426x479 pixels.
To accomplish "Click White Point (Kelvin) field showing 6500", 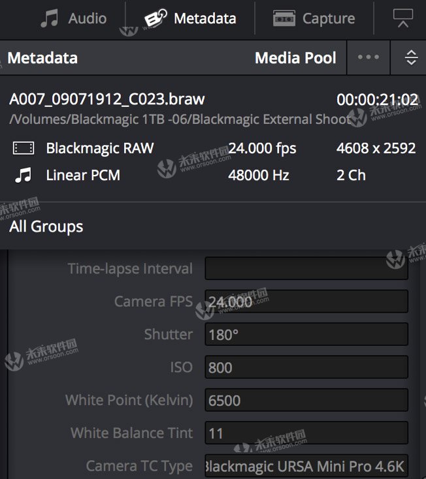I will [306, 400].
